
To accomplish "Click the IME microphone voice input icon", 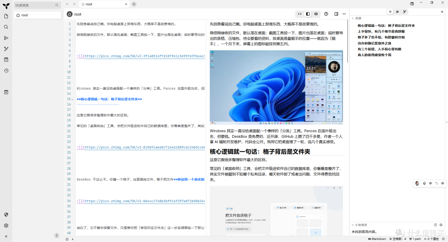I will (x=424, y=183).
